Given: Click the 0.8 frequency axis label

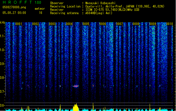Looking at the screenshot, I should click(2, 78).
